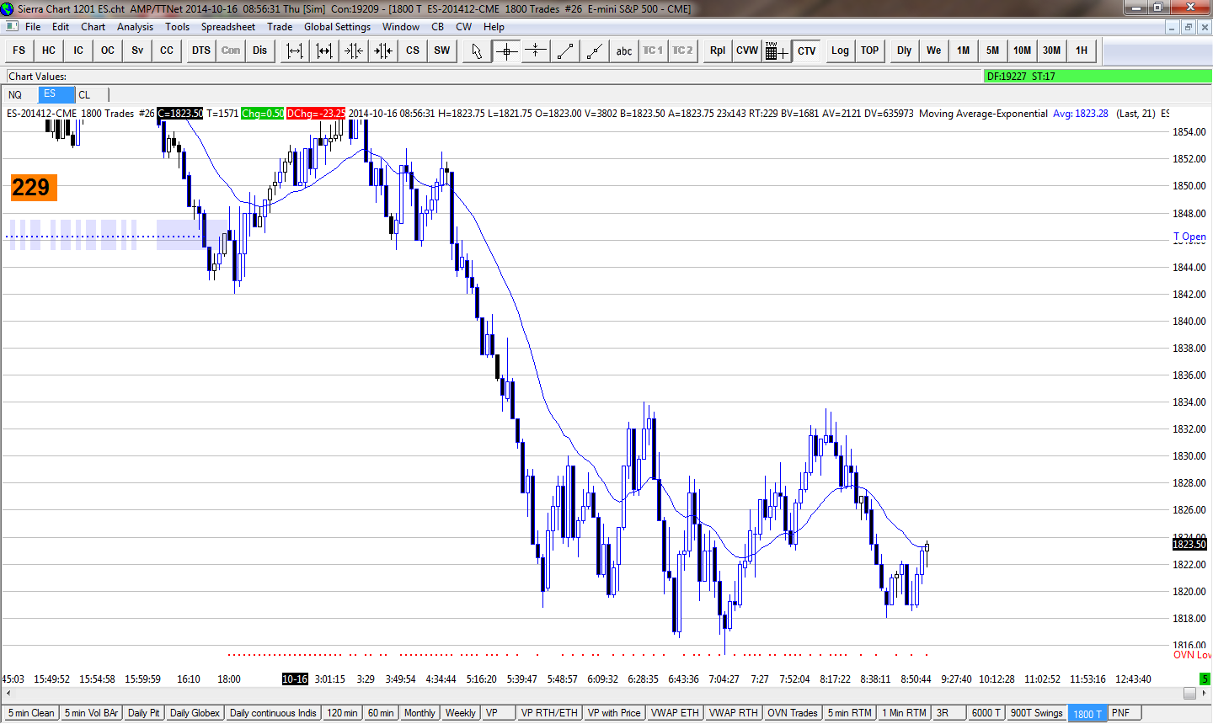Open the Daily Pit chart tab
Image resolution: width=1213 pixels, height=724 pixels.
(143, 713)
